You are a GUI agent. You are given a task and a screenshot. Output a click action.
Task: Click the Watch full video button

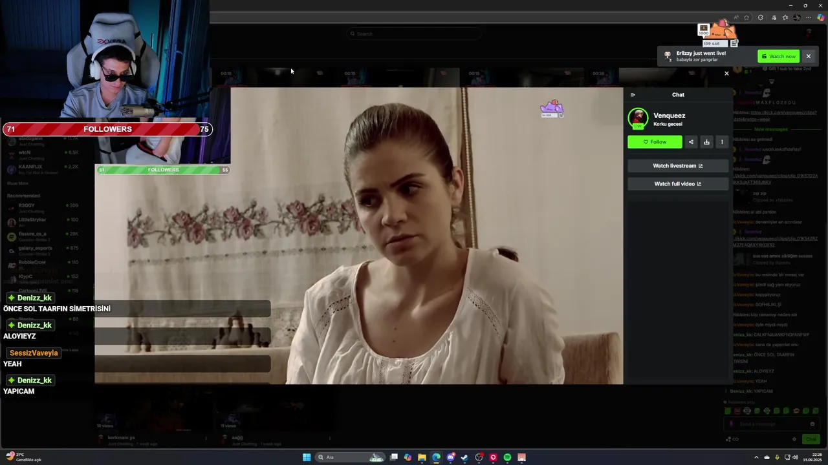[678, 184]
